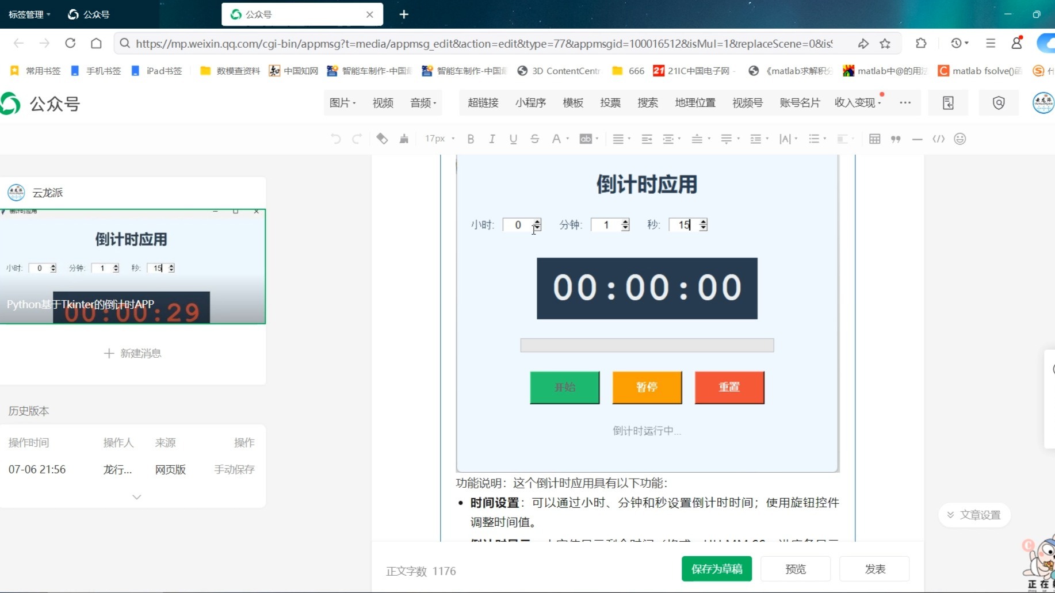Show more insert options (three dots)
Image resolution: width=1055 pixels, height=593 pixels.
905,102
